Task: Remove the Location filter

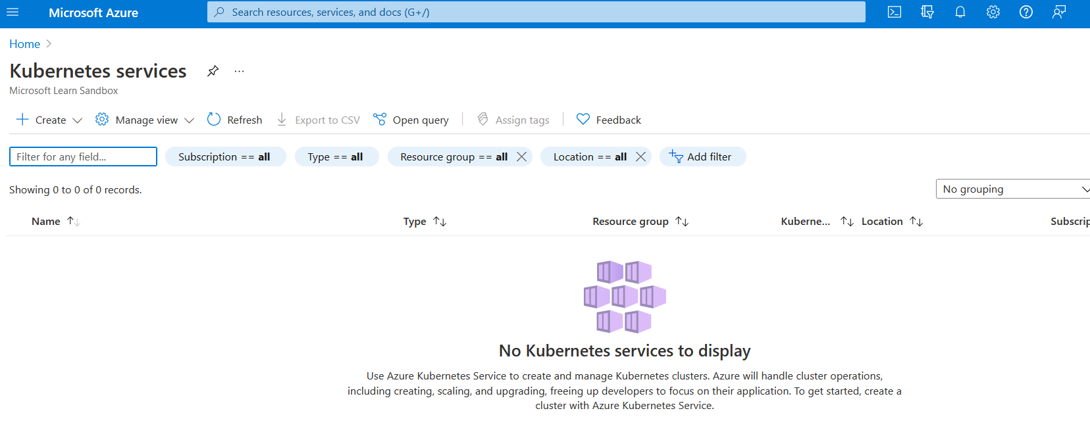Action: tap(640, 157)
